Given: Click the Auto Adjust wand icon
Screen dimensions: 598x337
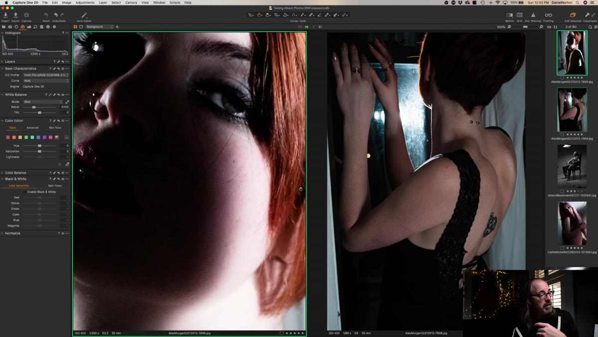Looking at the screenshot, I should [84, 15].
